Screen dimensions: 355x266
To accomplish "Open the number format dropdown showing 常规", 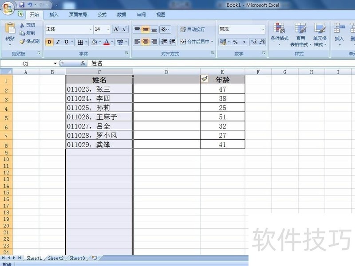I will click(241, 29).
